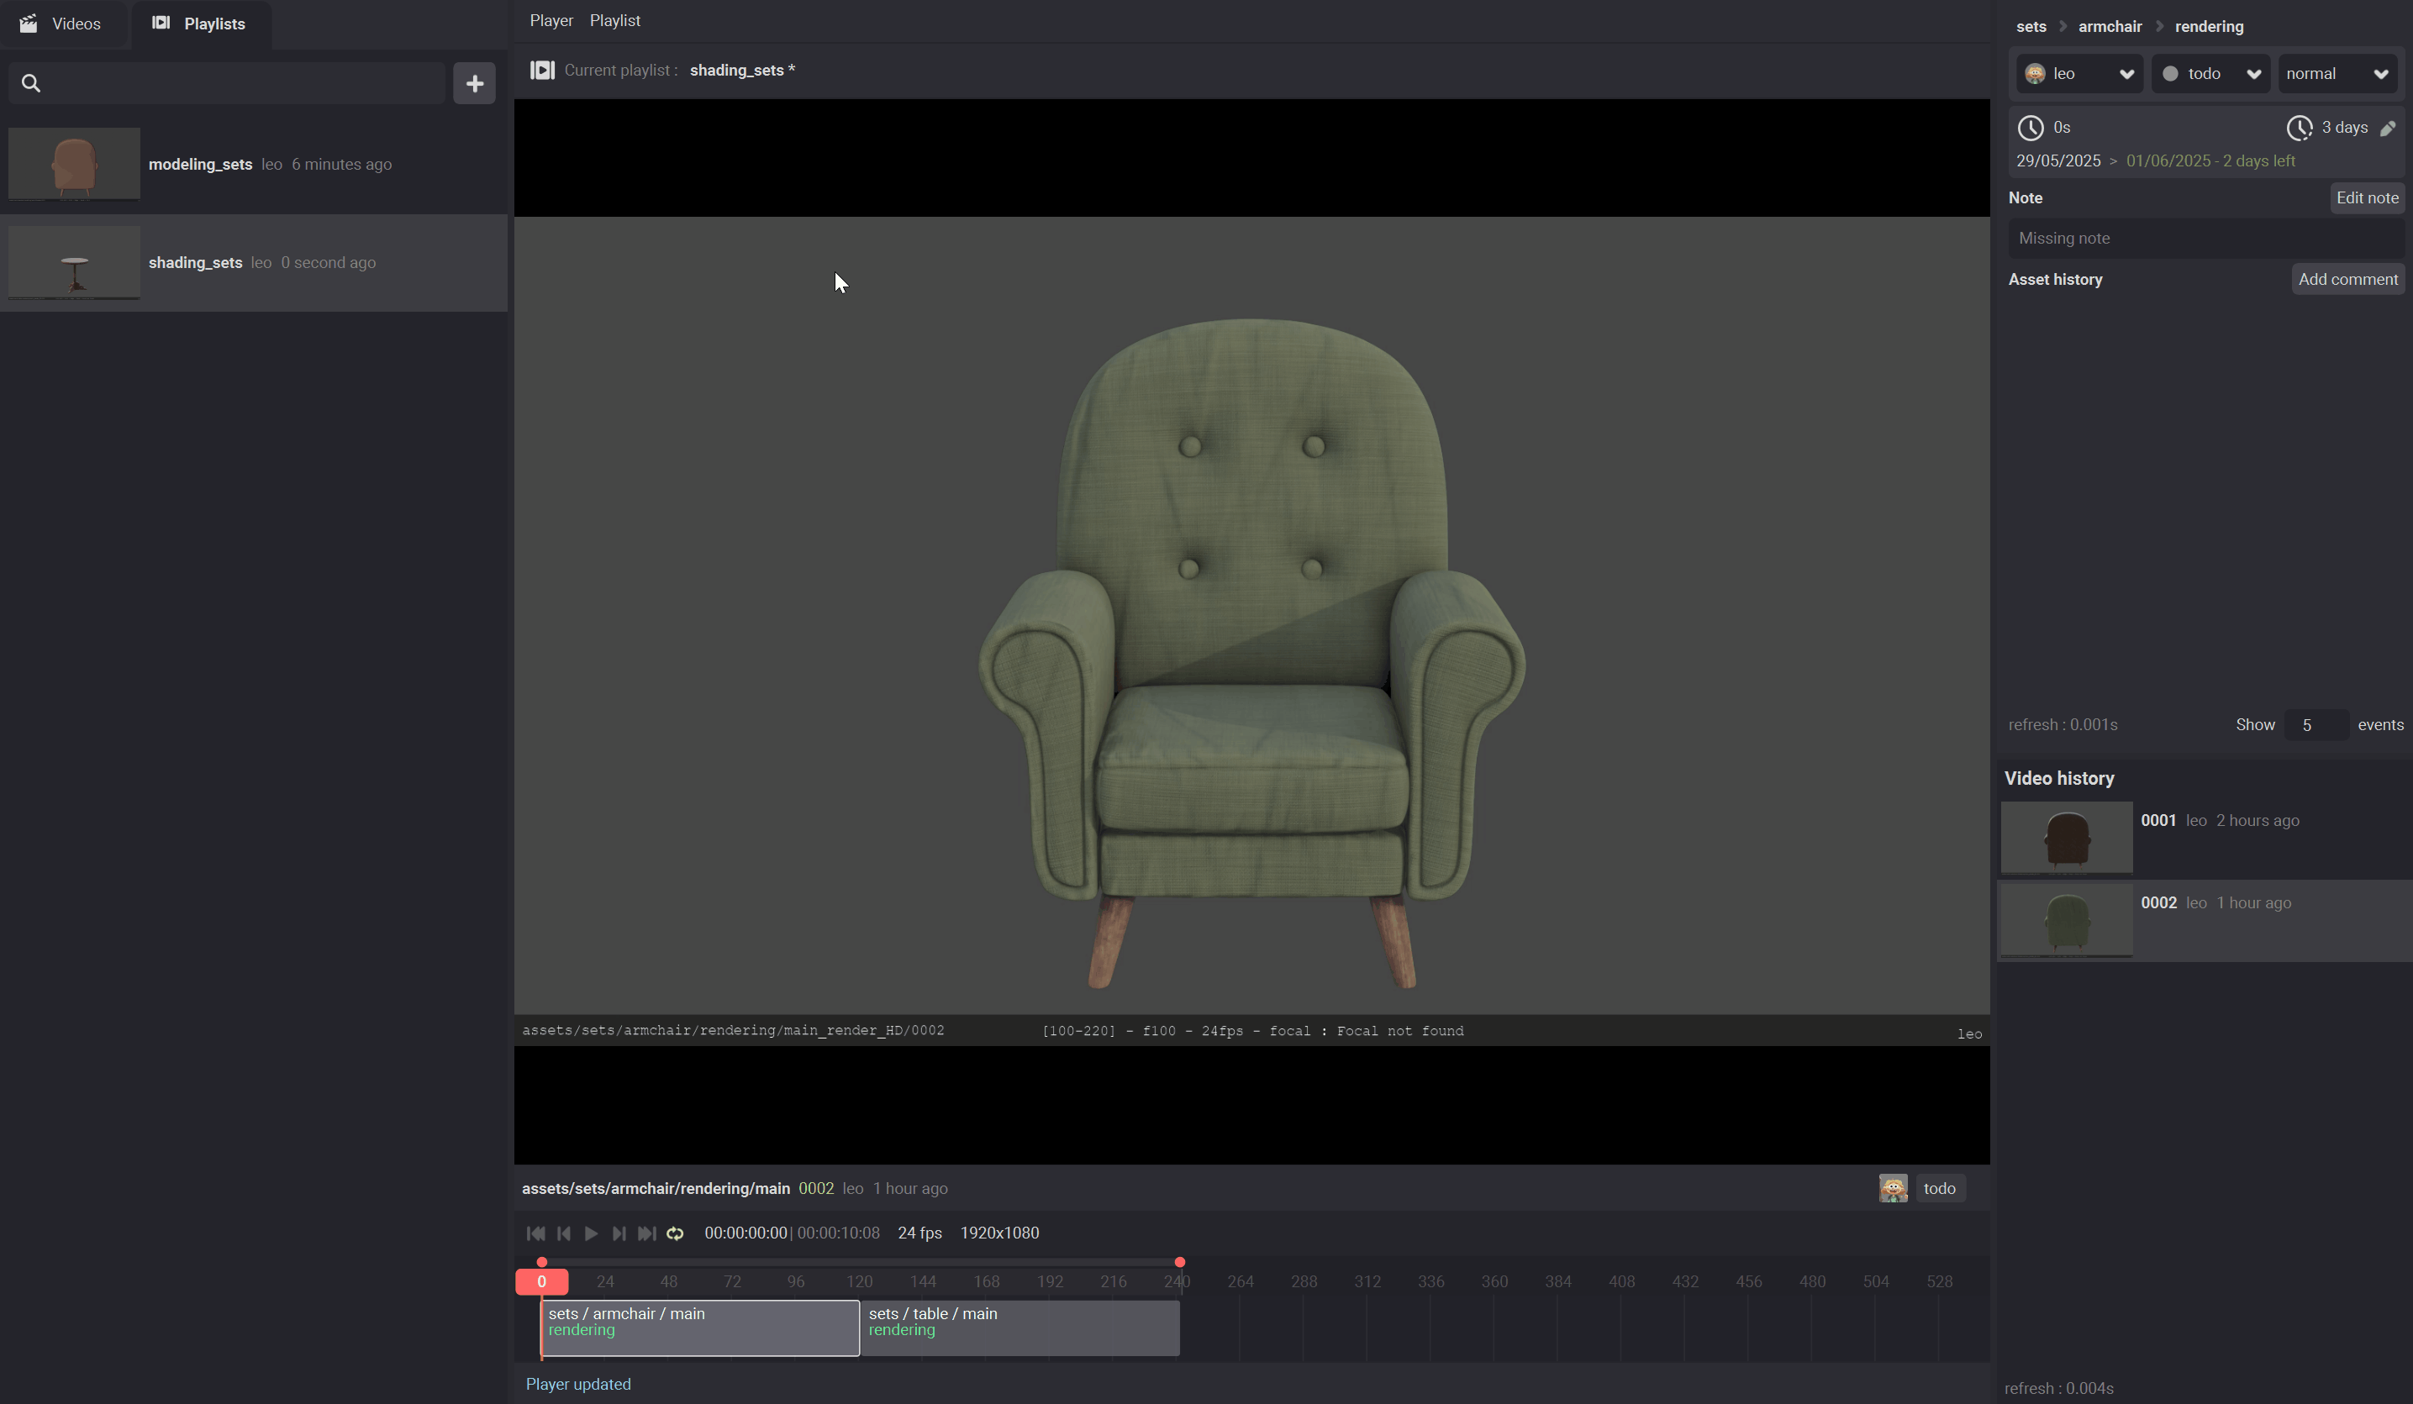Step to the next frame icon
The image size is (2413, 1404).
[619, 1233]
